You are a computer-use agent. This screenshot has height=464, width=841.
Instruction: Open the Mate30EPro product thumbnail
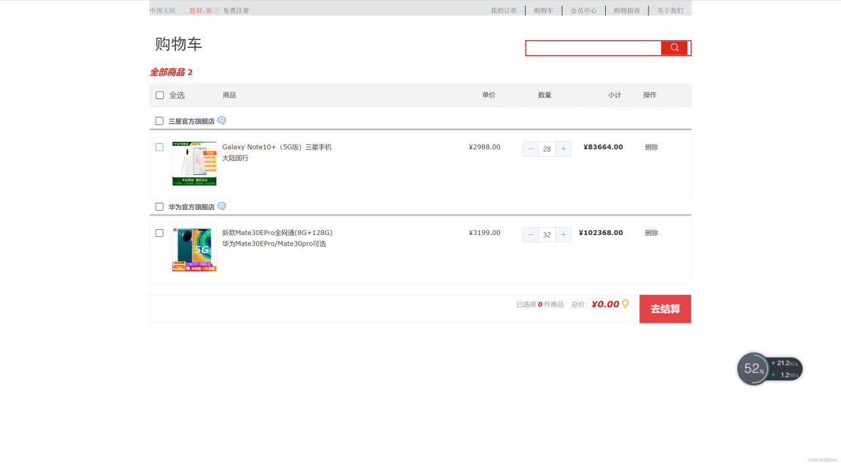194,249
